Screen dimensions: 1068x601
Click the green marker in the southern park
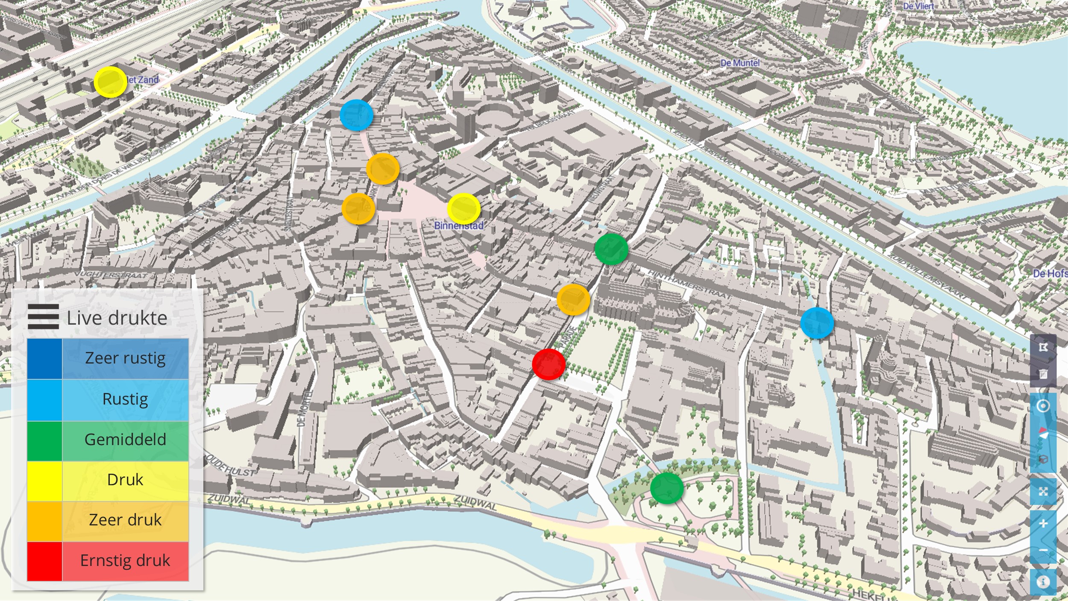666,488
